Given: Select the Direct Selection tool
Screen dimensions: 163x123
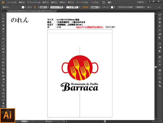Looking at the screenshot, I should [3, 19].
